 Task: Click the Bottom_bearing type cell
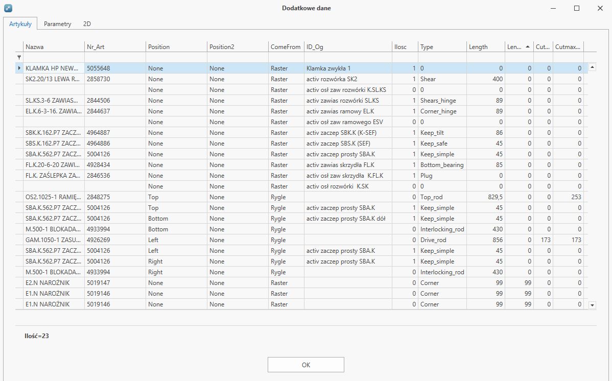442,165
